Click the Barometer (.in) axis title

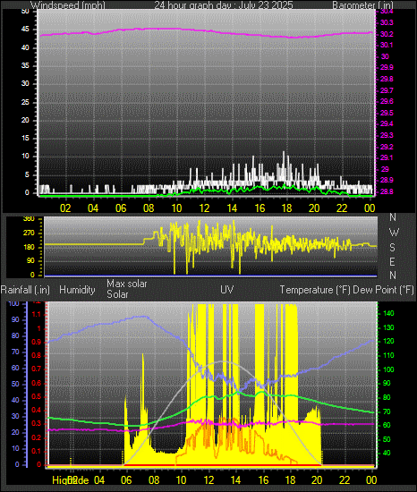click(x=362, y=5)
